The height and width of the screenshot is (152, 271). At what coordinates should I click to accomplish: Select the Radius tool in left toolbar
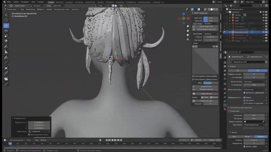(6, 68)
